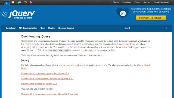Click the Support the Project button

(151, 18)
